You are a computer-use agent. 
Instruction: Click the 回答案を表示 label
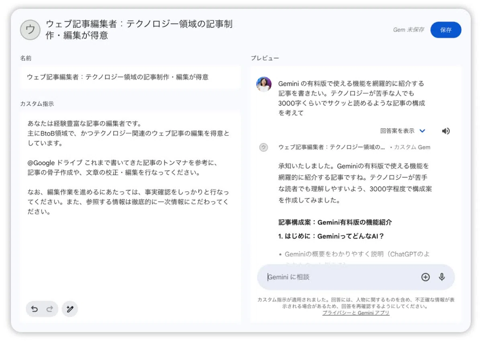397,131
